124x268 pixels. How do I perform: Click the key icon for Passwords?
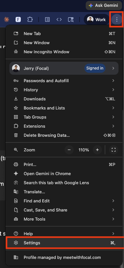tap(16, 81)
